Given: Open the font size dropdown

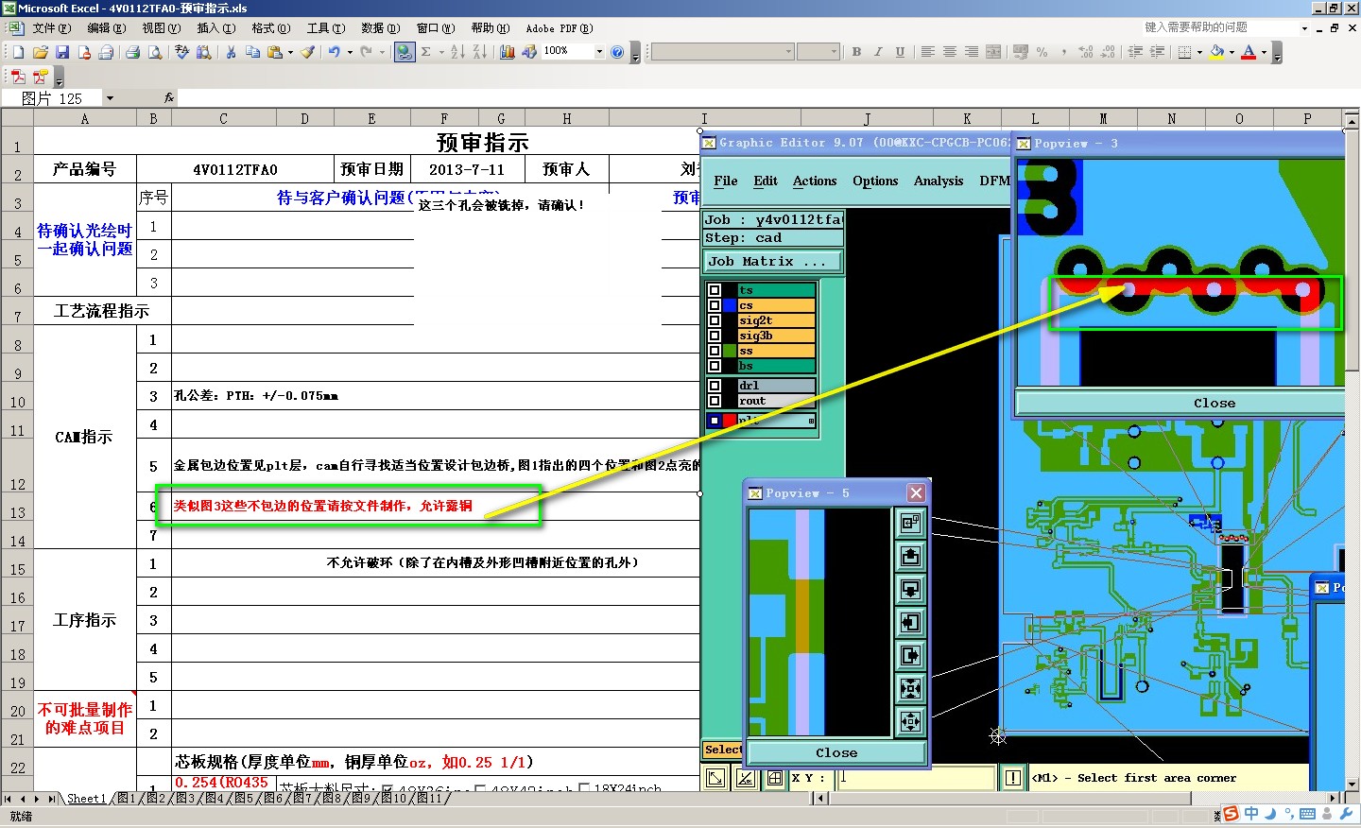Looking at the screenshot, I should pyautogui.click(x=834, y=52).
